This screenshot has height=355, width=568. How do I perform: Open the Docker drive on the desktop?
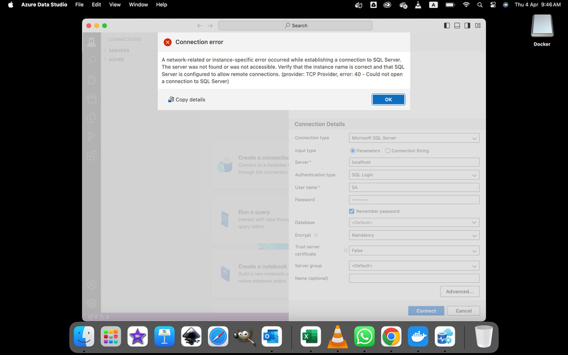(x=542, y=30)
